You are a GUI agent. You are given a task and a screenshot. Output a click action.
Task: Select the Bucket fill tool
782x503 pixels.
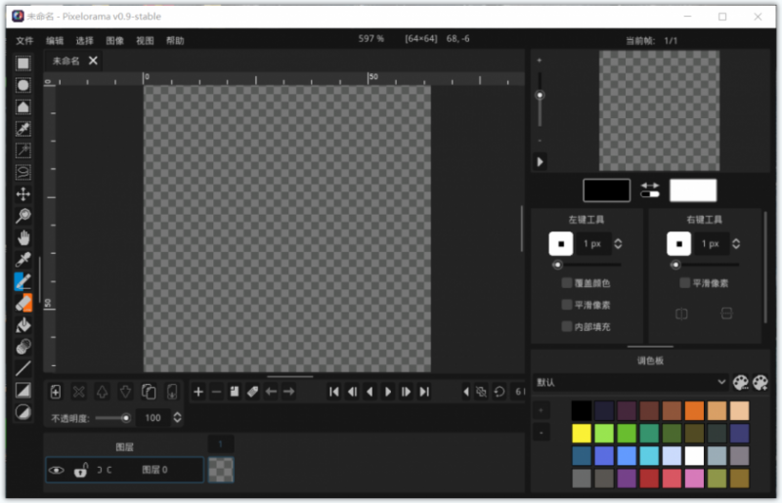coord(22,325)
